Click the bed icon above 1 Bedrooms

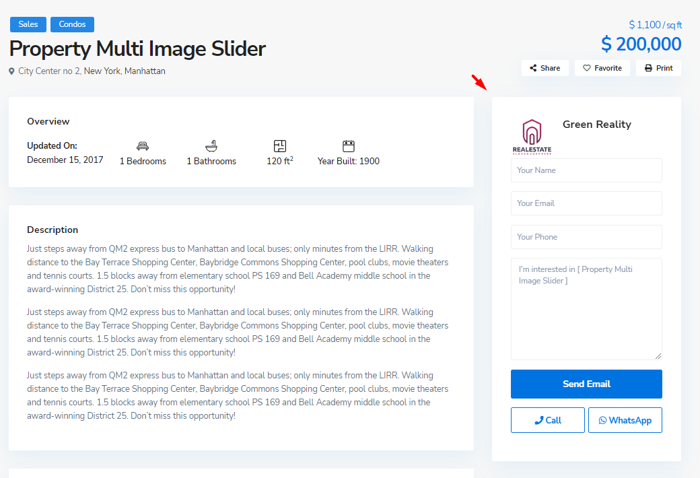point(143,145)
